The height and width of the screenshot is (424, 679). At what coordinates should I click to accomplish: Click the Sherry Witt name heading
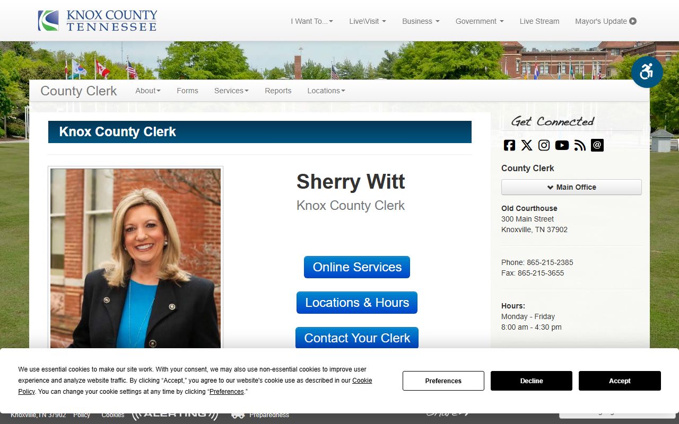click(351, 182)
